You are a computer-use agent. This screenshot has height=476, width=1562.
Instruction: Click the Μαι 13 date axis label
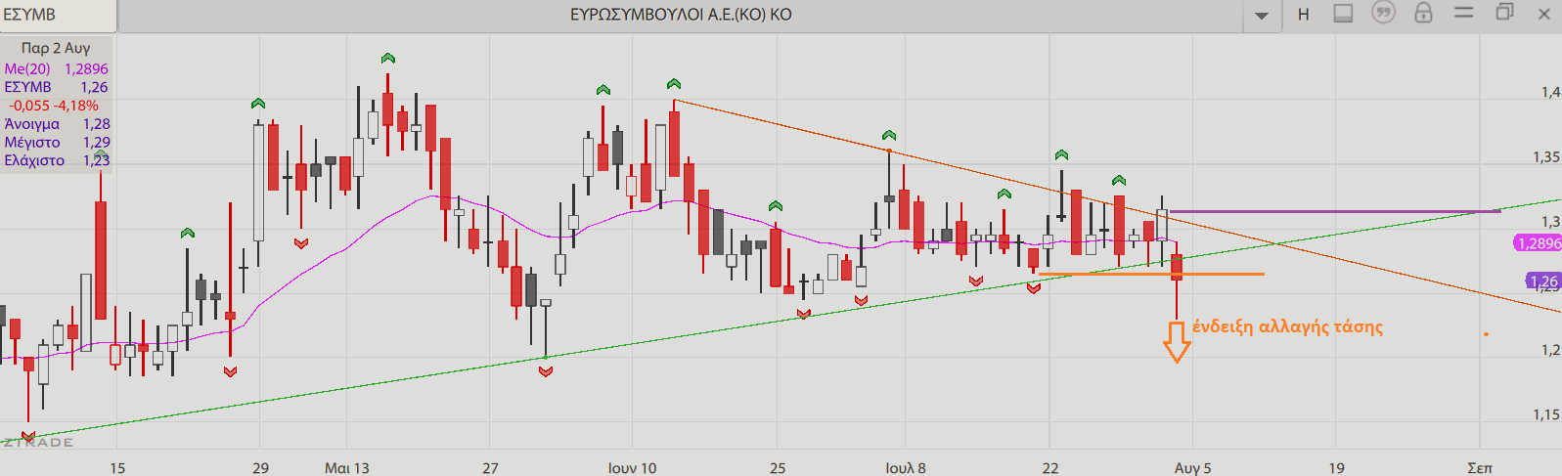click(x=347, y=468)
